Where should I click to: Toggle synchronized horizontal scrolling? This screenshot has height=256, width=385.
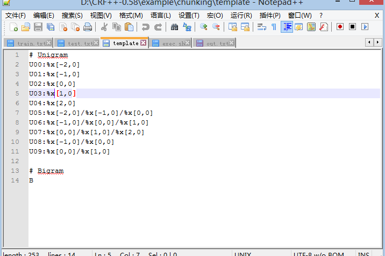(x=245, y=27)
